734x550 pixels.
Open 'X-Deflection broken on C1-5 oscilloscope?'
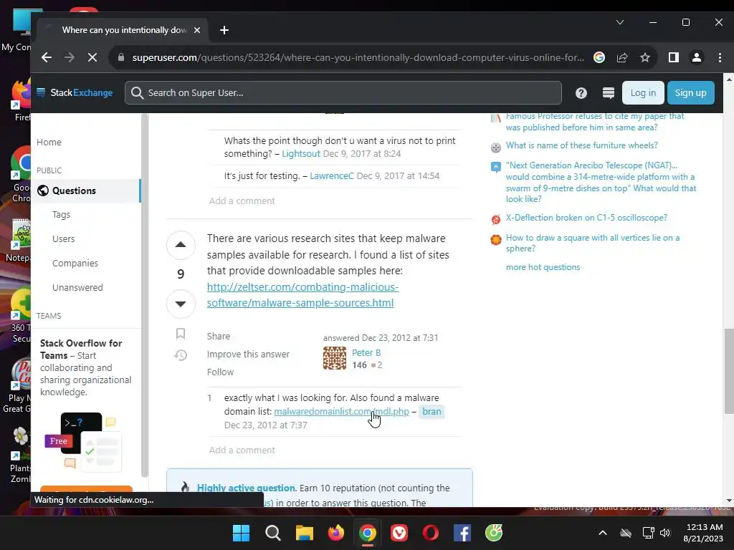click(x=586, y=218)
